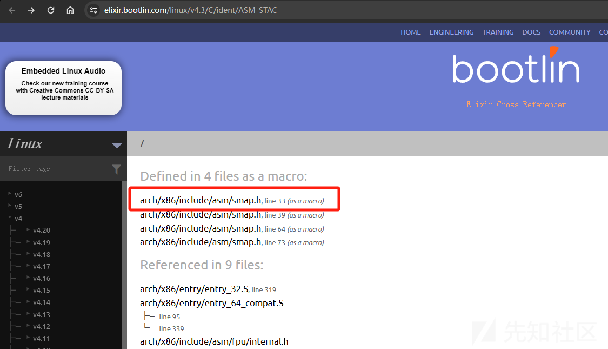This screenshot has width=608, height=349.
Task: Click the linux project title
Action: [x=24, y=144]
